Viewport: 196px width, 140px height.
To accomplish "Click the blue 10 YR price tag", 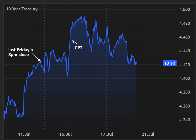I will [x=169, y=63].
